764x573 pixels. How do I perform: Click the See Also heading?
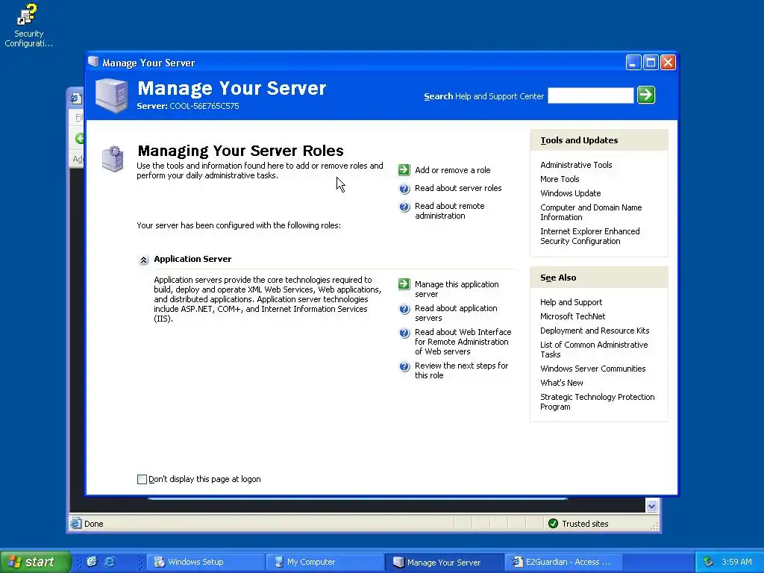pyautogui.click(x=558, y=278)
